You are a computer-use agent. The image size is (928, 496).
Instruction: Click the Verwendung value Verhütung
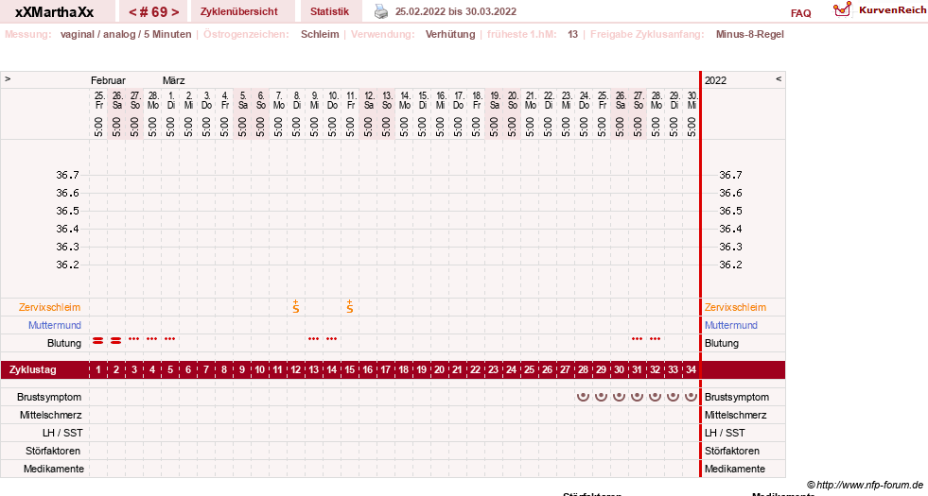click(x=450, y=34)
